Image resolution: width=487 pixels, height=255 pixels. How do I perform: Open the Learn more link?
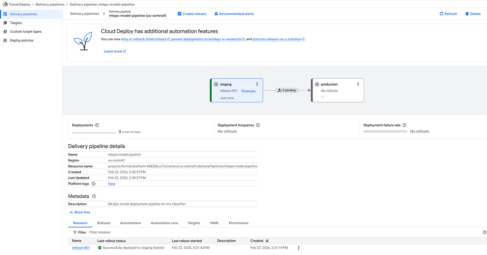pos(115,51)
